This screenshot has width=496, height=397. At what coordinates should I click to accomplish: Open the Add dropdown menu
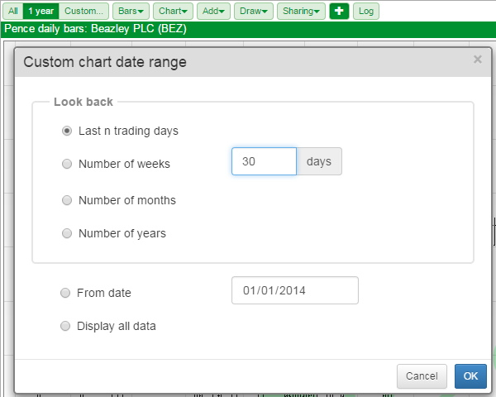(213, 11)
